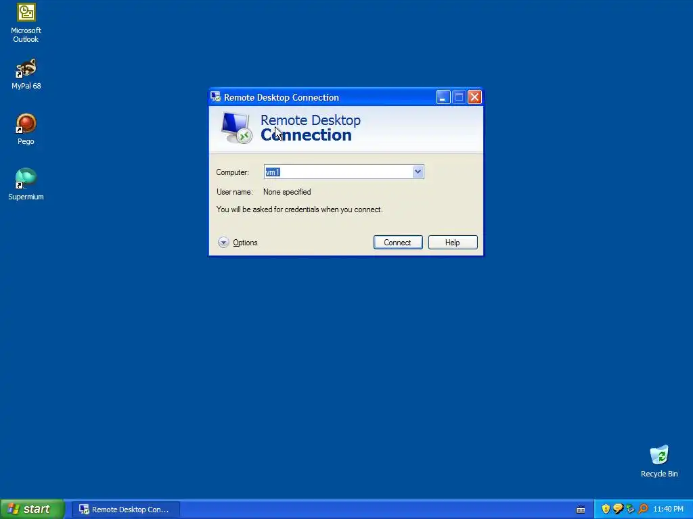Click the orange magnifier tray icon
693x519 pixels.
coord(643,509)
